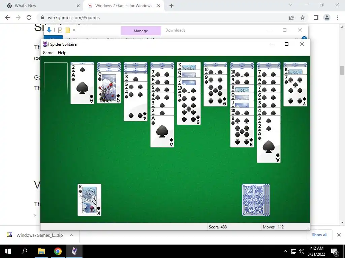Share this page icon in Chrome

click(x=292, y=17)
